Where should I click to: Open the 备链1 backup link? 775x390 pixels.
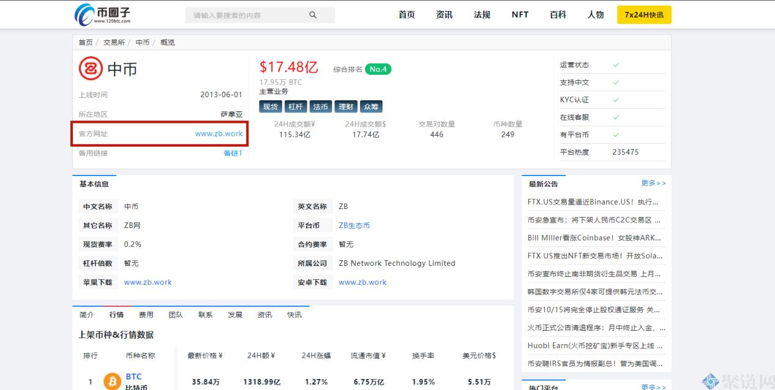233,153
